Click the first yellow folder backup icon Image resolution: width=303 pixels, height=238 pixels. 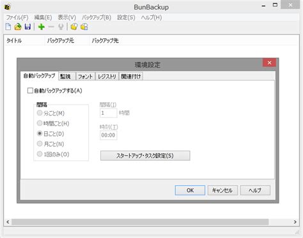(x=74, y=27)
